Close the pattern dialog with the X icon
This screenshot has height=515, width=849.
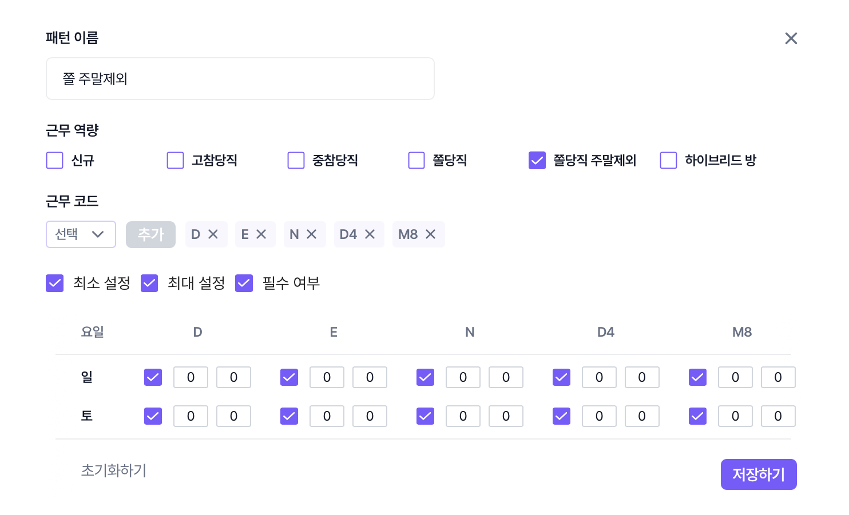point(791,38)
